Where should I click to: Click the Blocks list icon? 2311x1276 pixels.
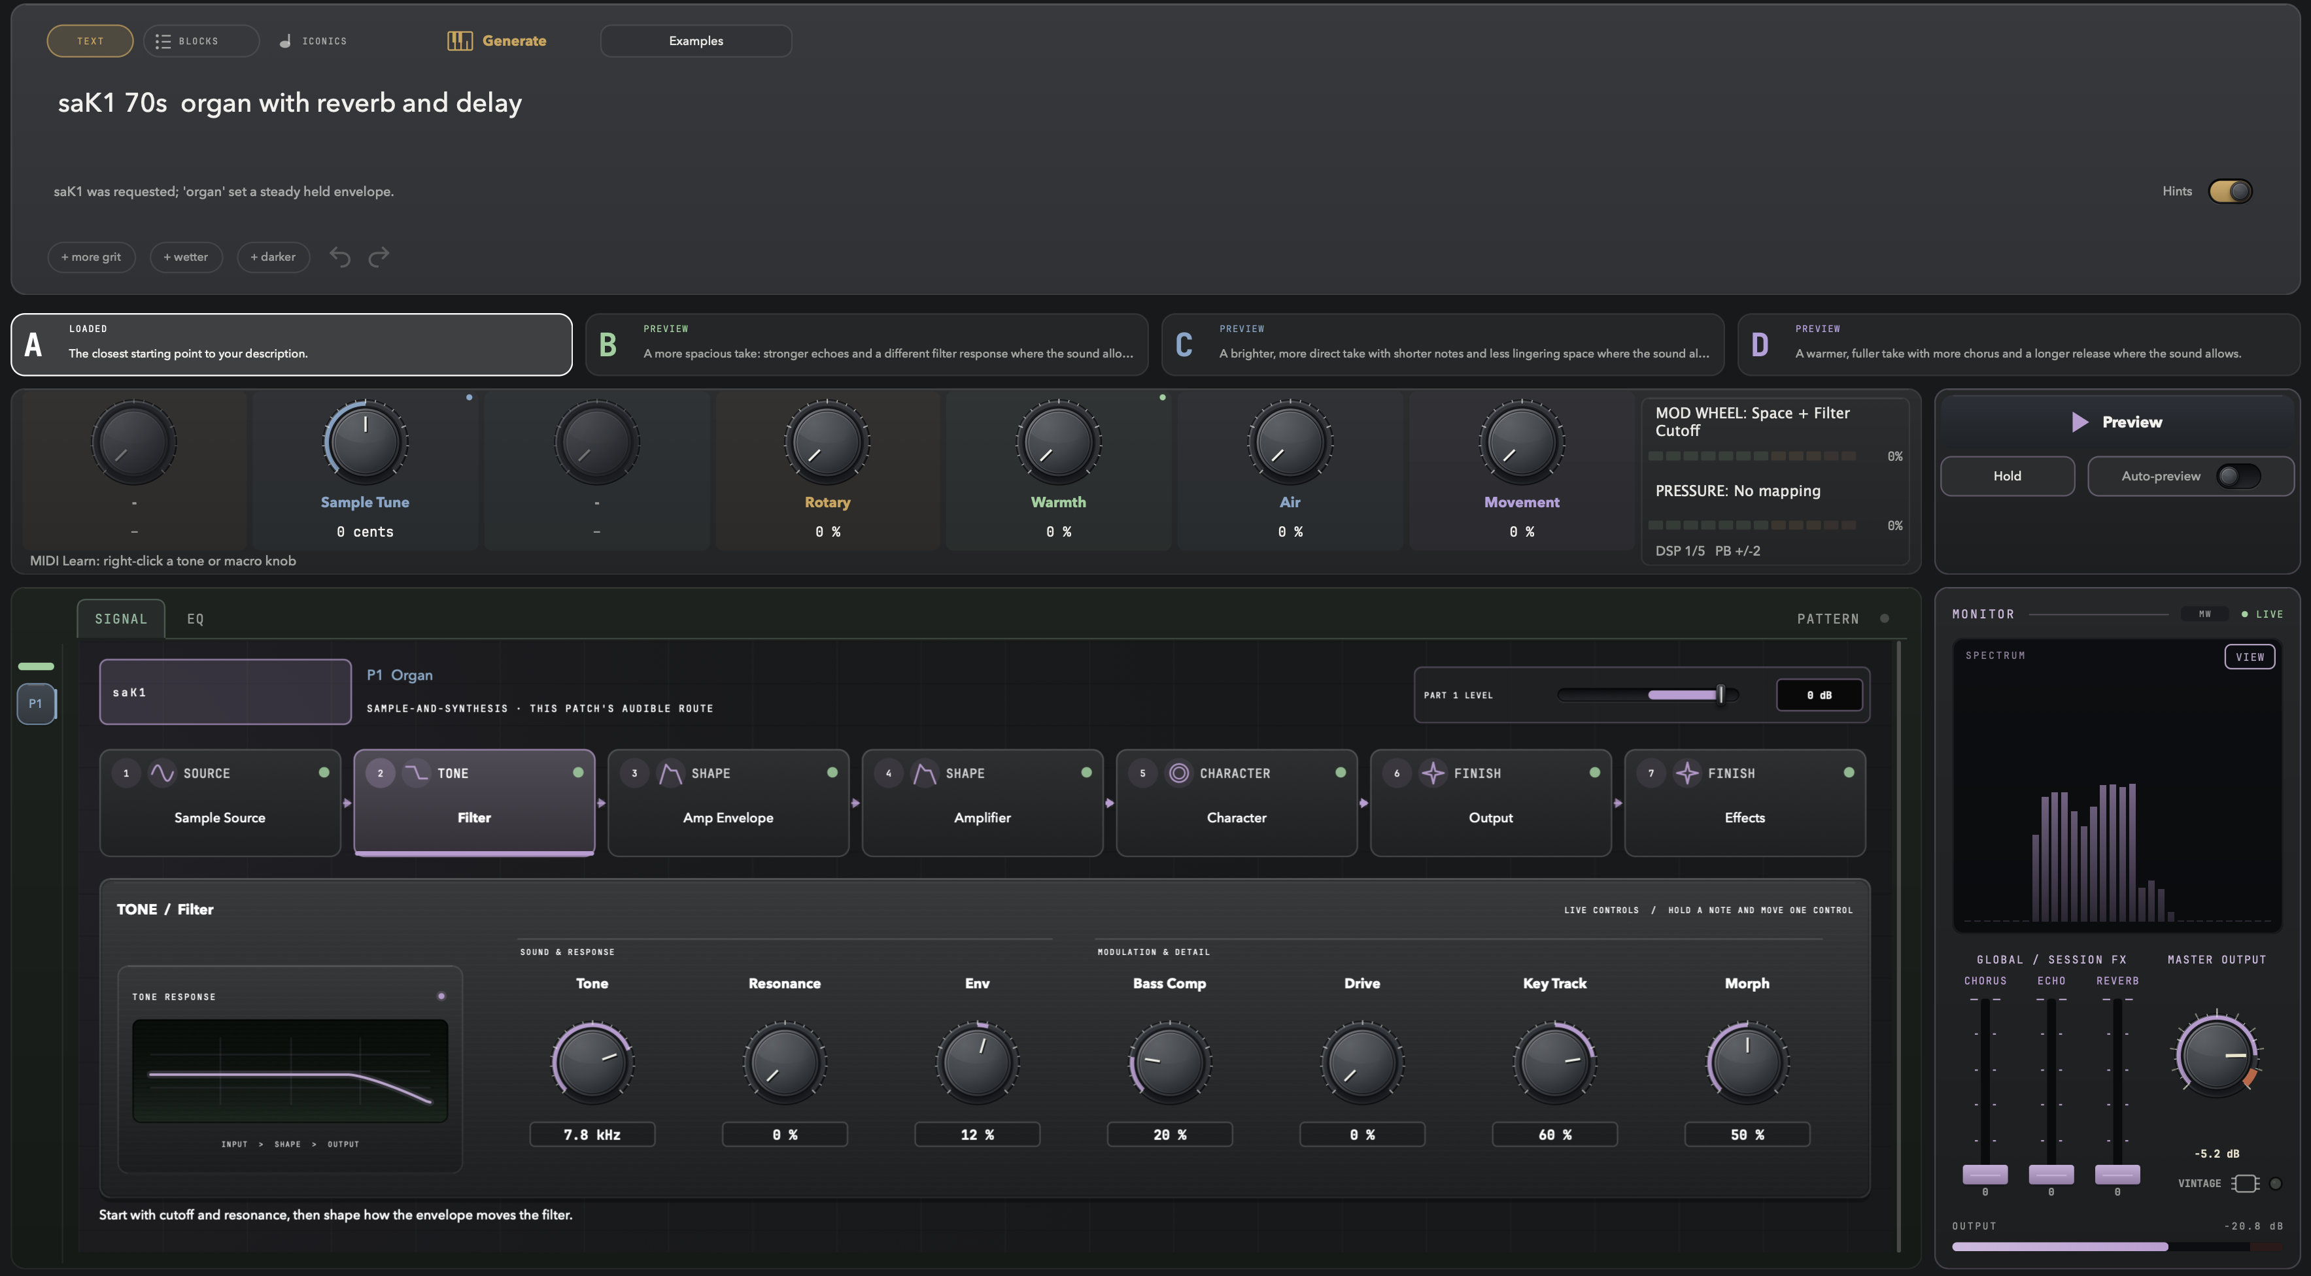click(162, 41)
